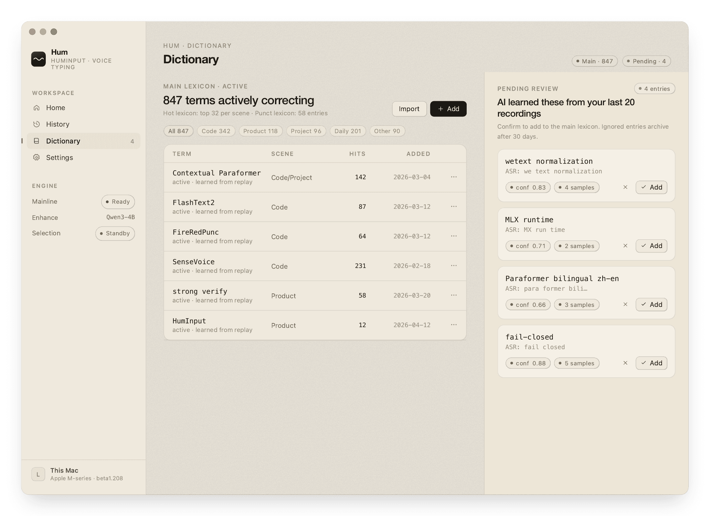
Task: Add Paraformer bilingual zh-en to lexicon
Action: [651, 304]
